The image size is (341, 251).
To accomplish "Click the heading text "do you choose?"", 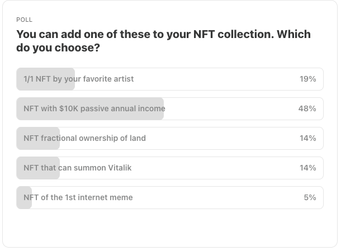I will [58, 48].
